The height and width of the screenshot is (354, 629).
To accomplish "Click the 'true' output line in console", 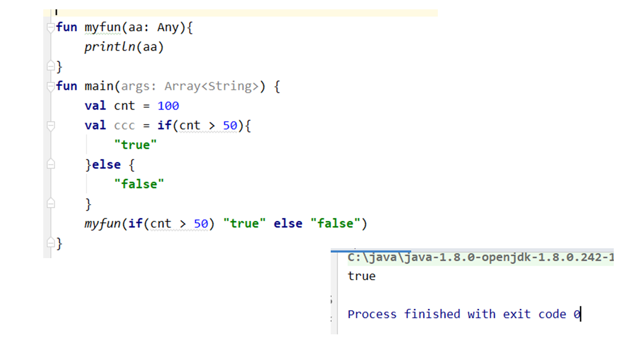I will click(x=362, y=276).
